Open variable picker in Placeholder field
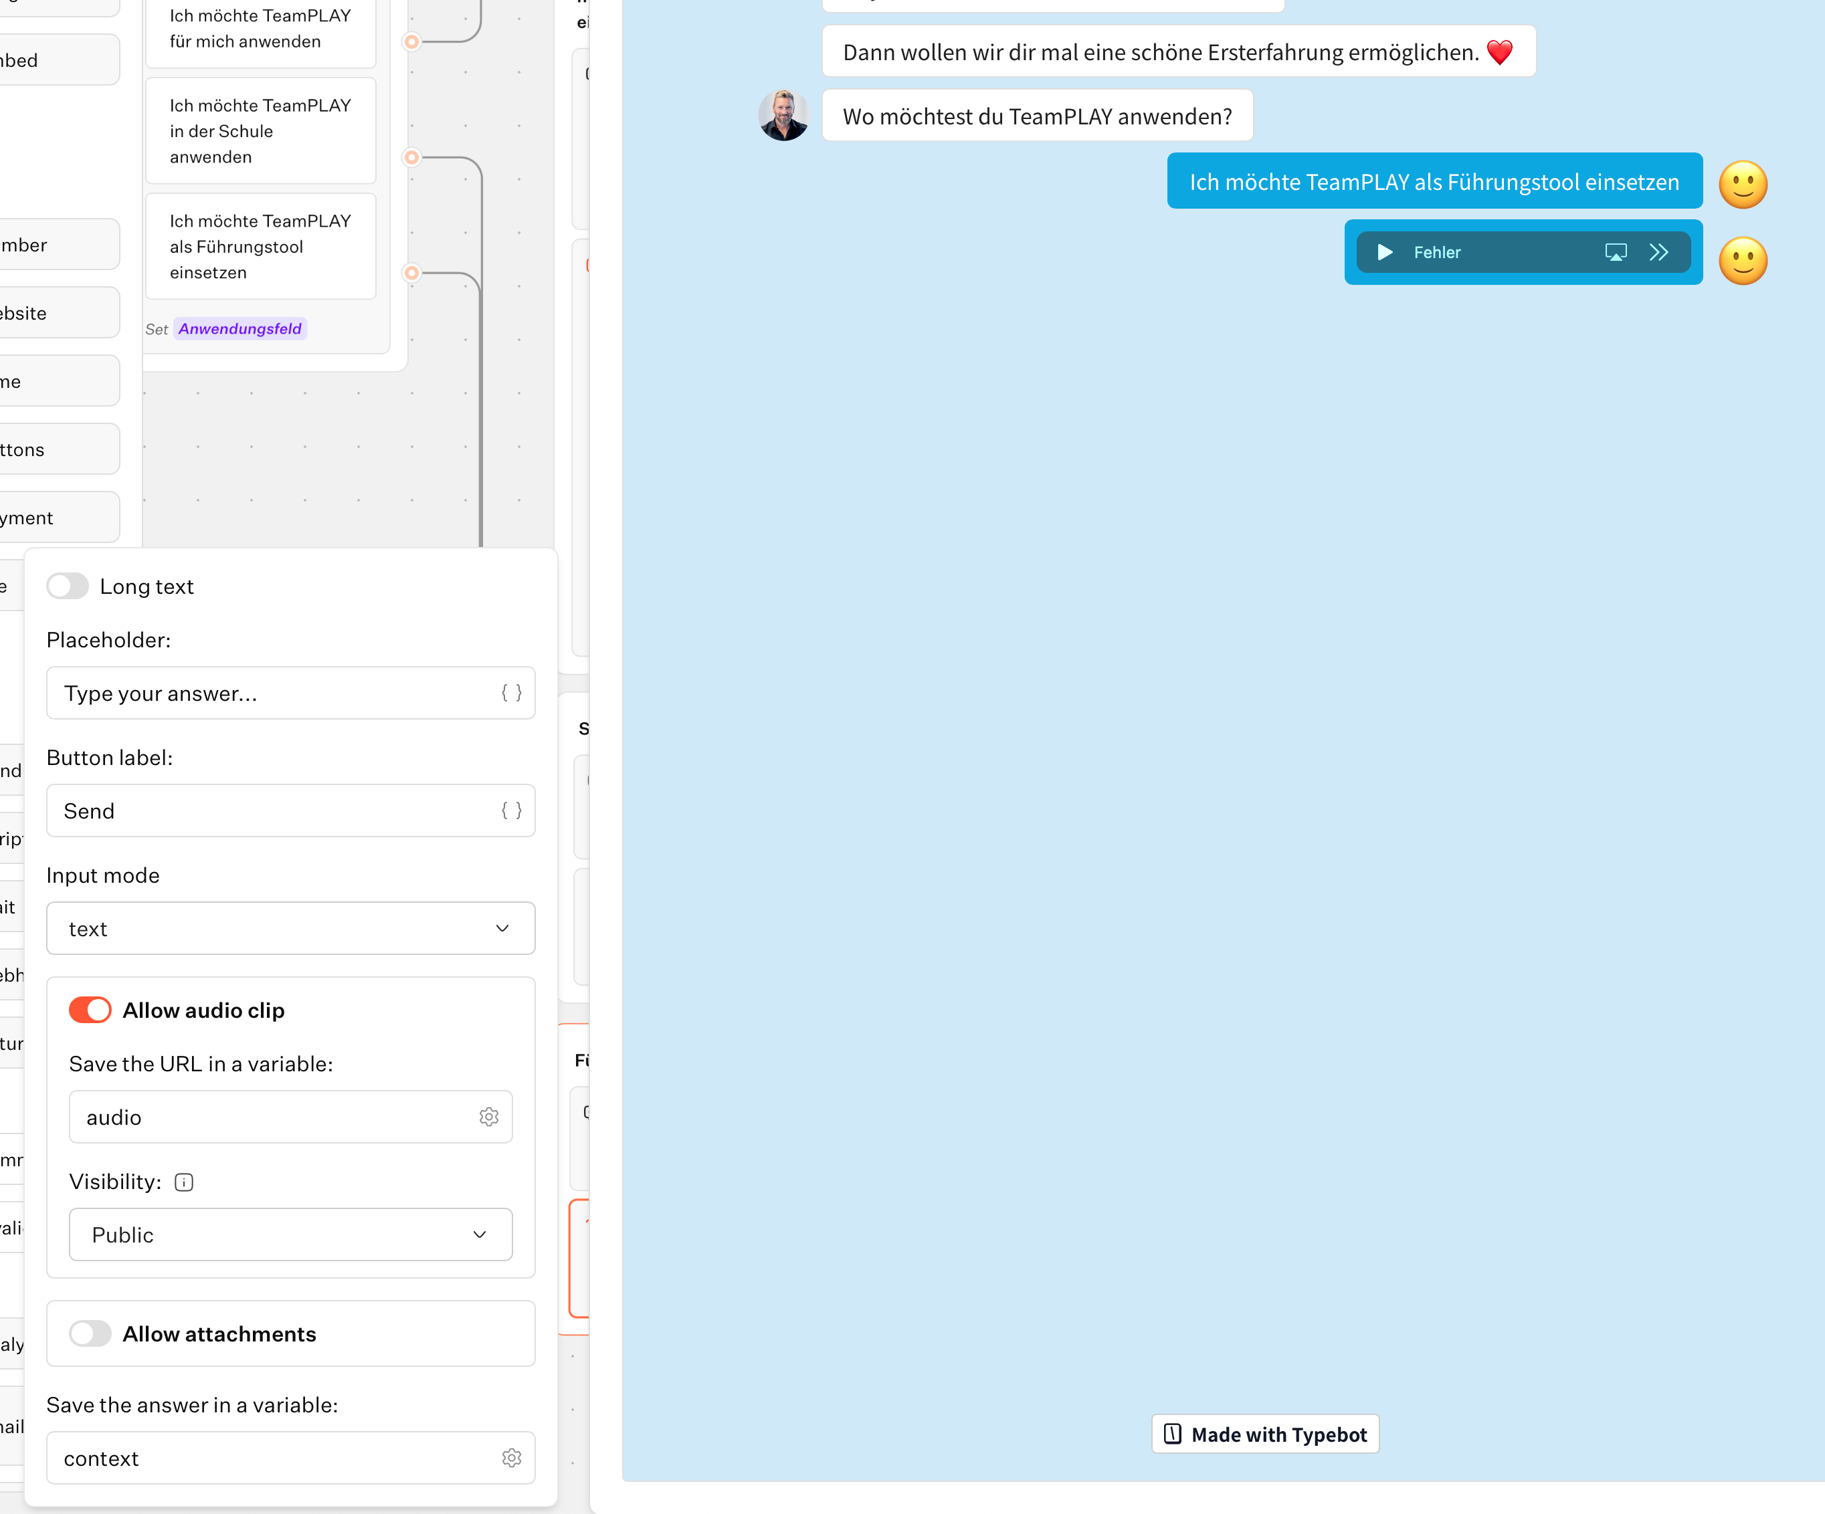This screenshot has height=1514, width=1825. [512, 692]
